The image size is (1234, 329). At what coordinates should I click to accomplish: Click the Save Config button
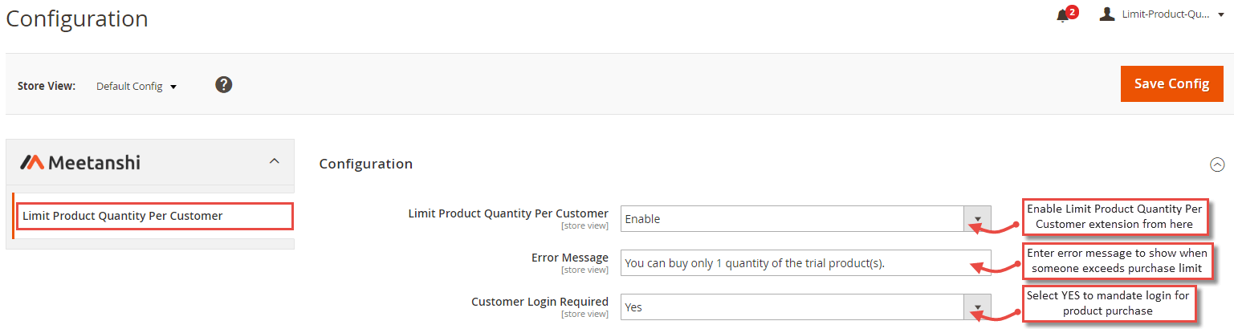click(x=1171, y=83)
